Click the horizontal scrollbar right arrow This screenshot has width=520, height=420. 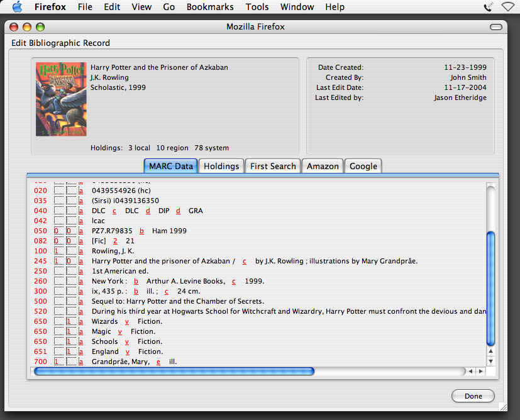tap(480, 371)
